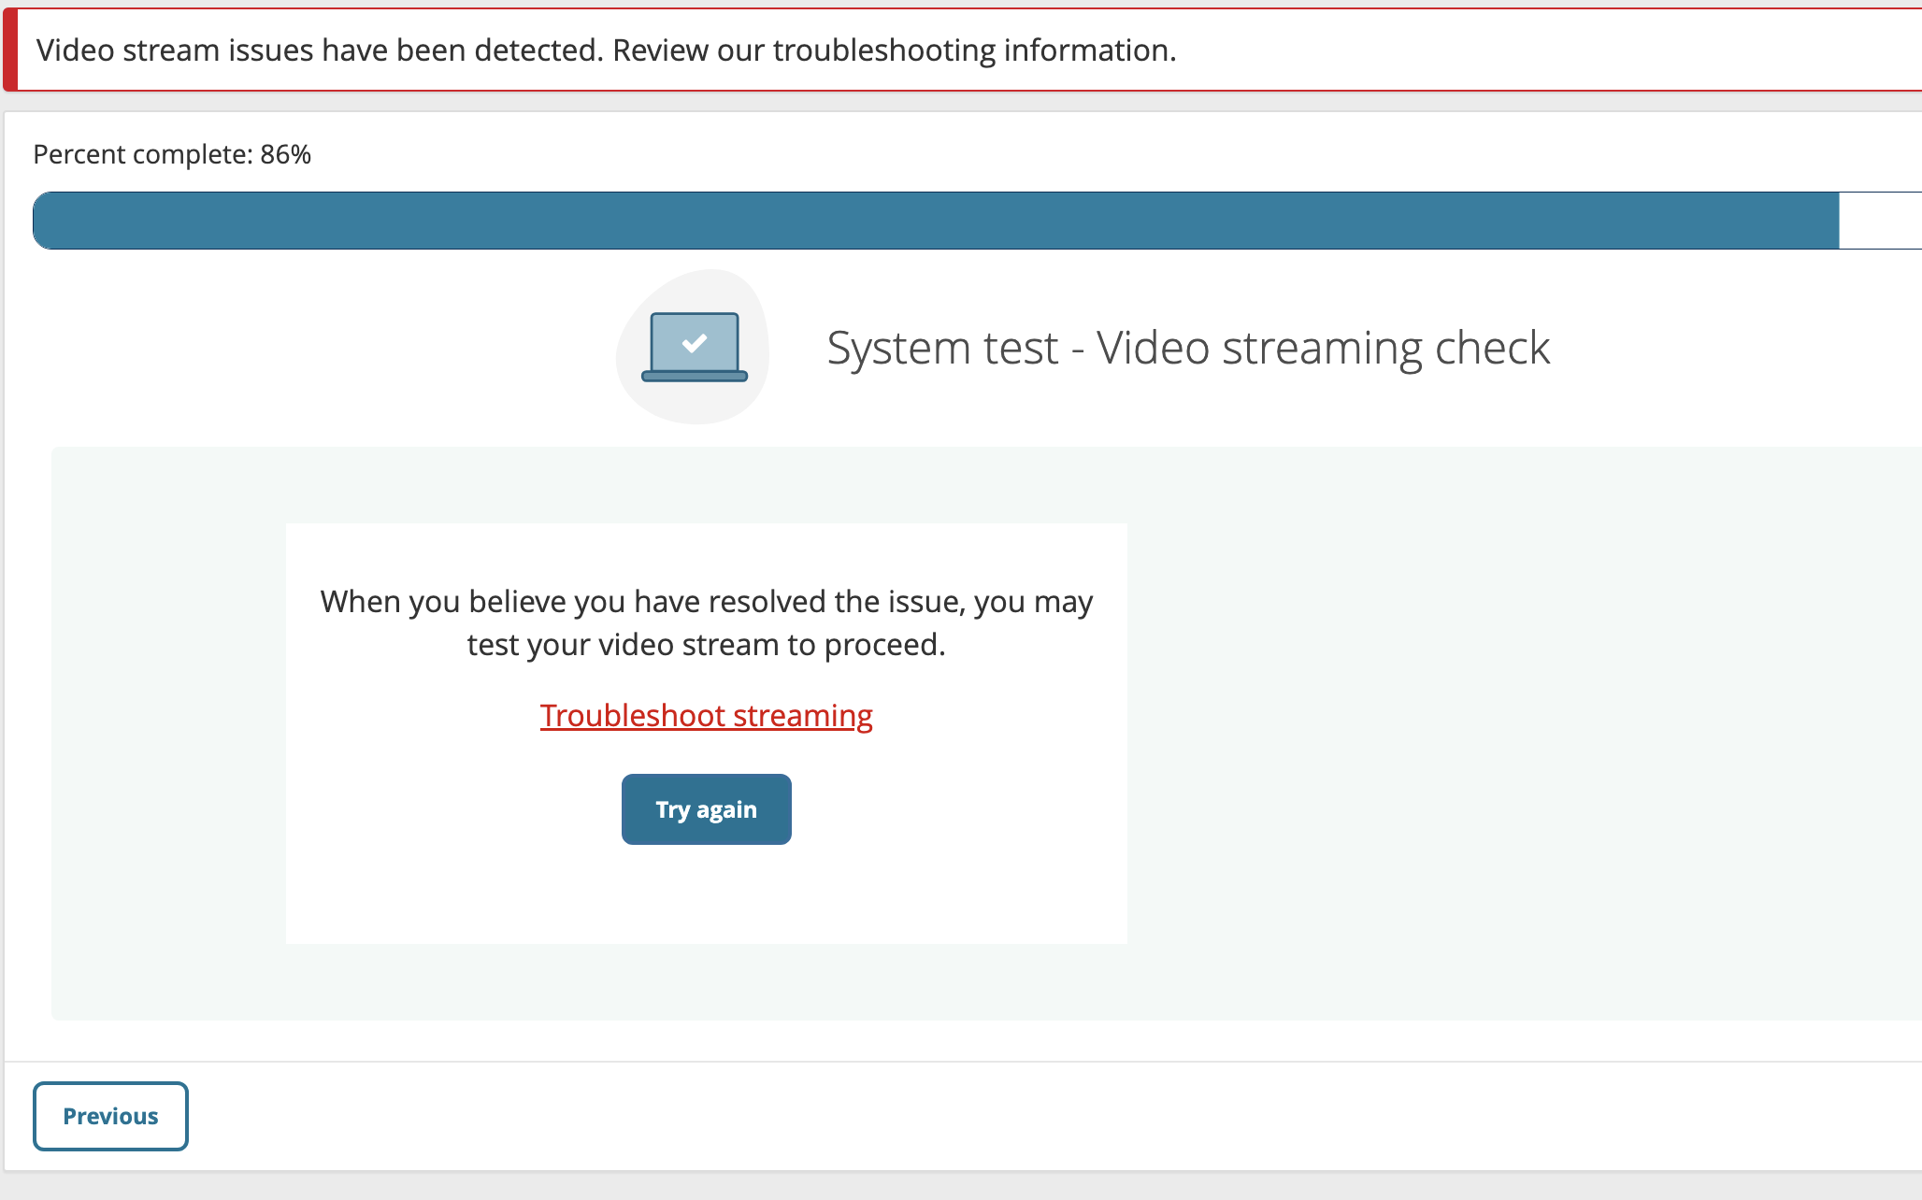Click the unfilled white end of progress bar

[1879, 221]
